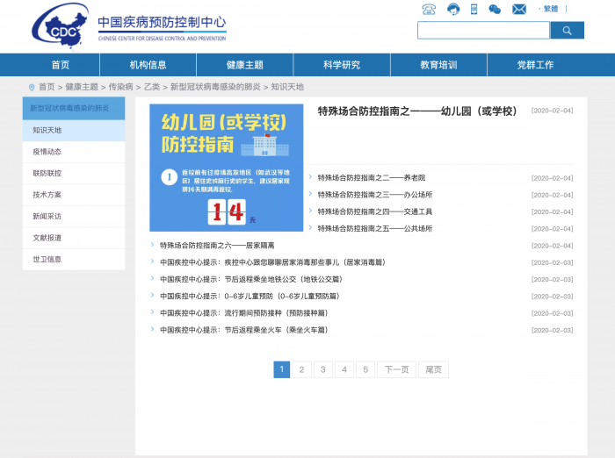Open the 科学研究 navigation menu
Viewport: 615px width, 458px height.
click(x=342, y=65)
